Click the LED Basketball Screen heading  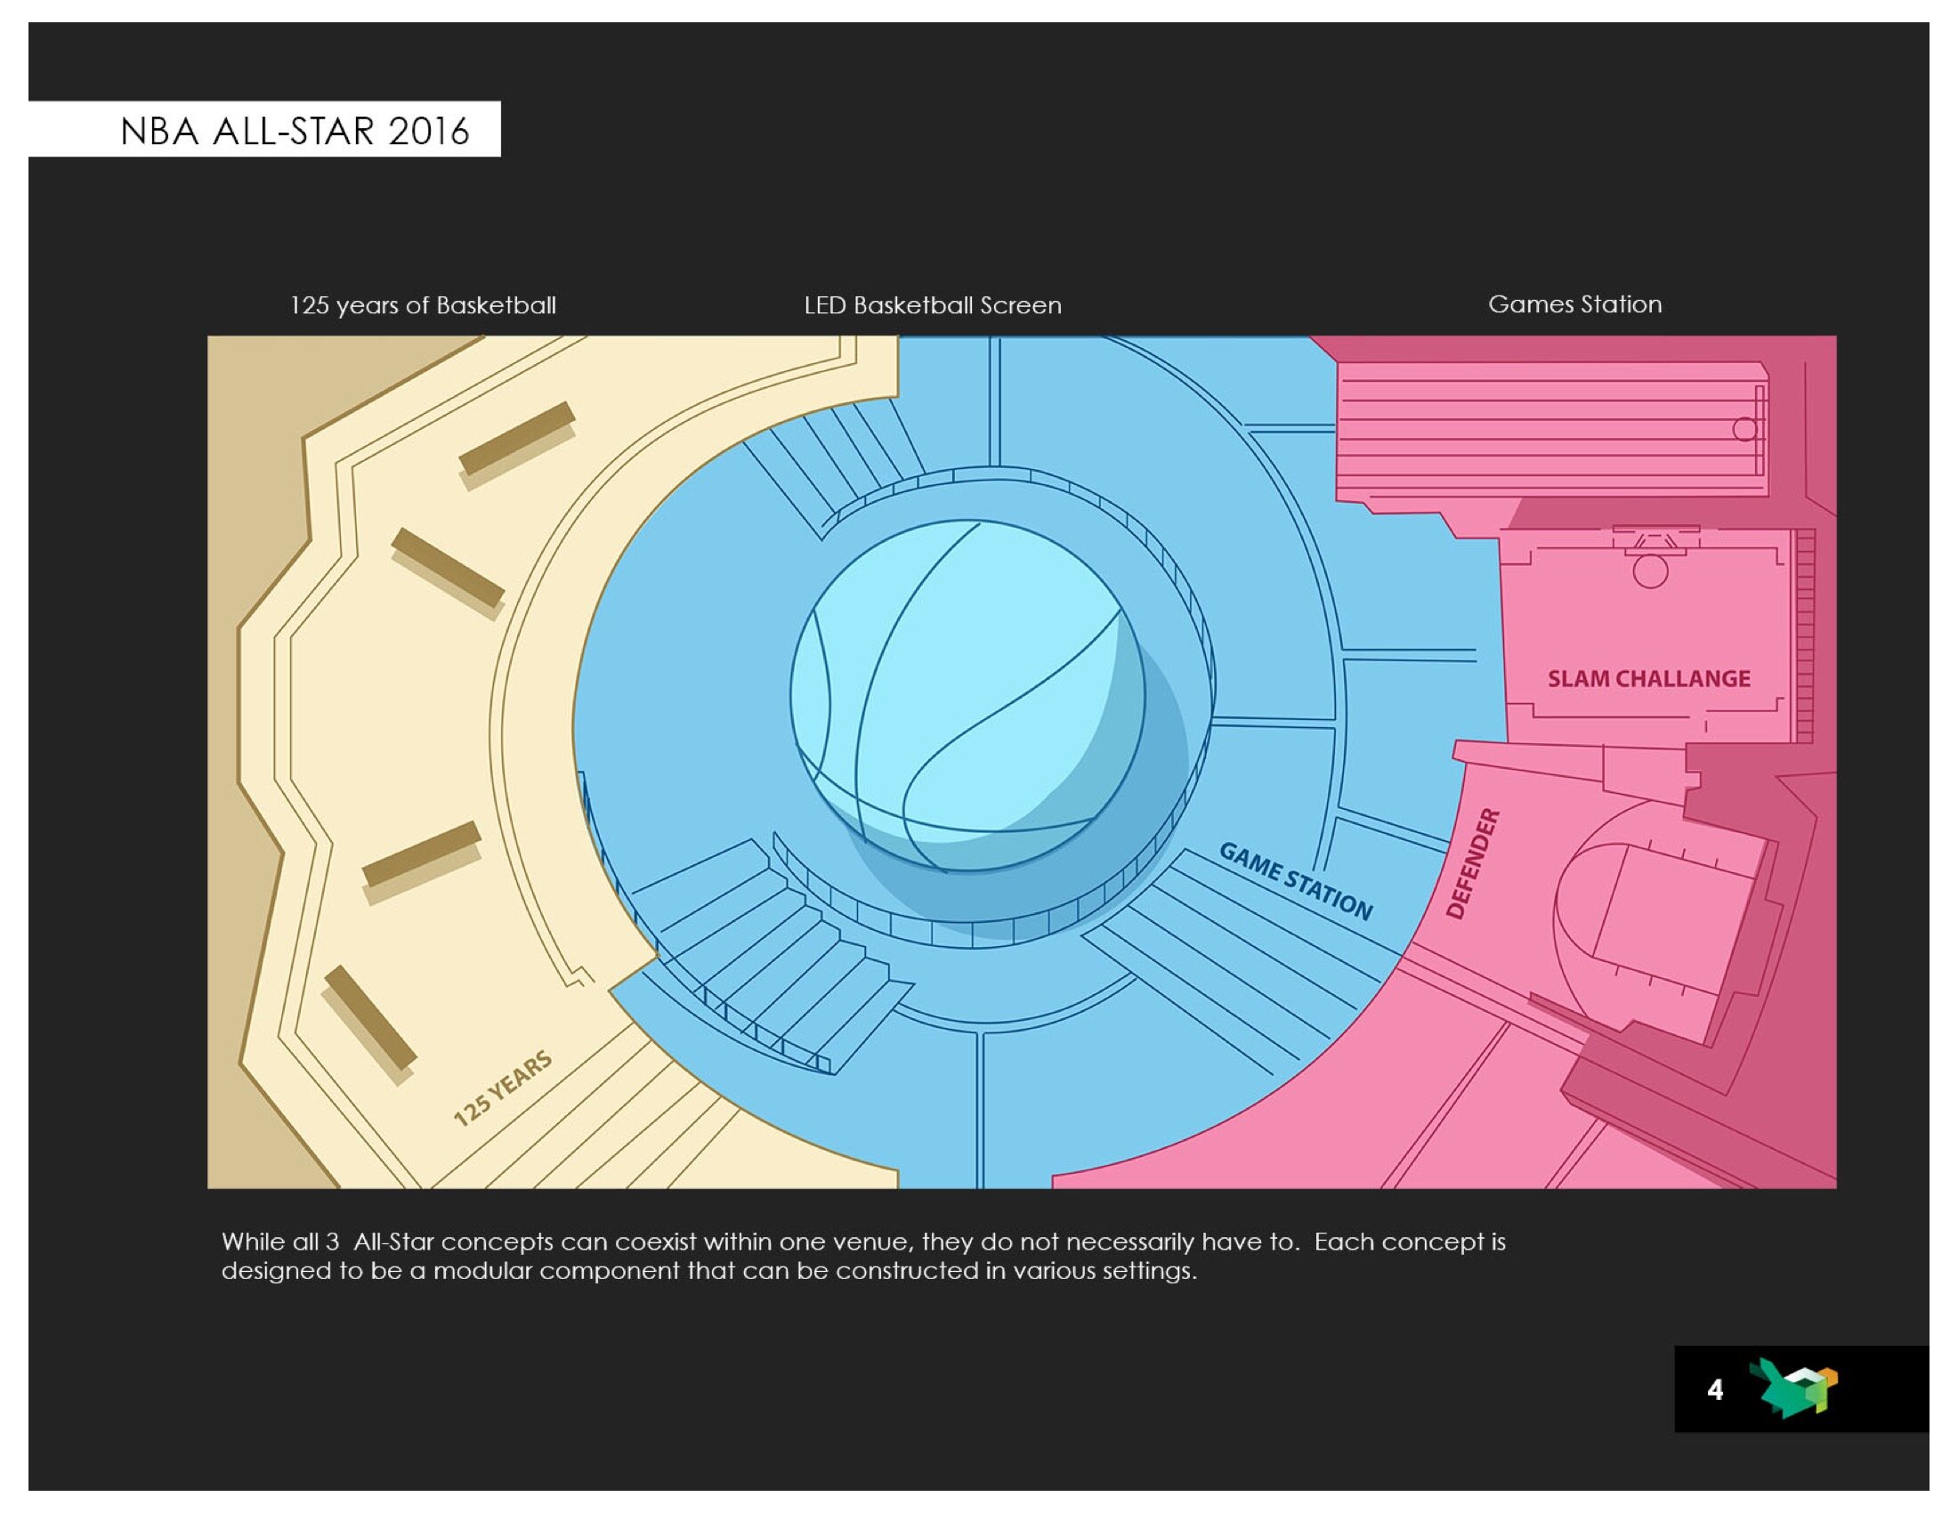(933, 305)
